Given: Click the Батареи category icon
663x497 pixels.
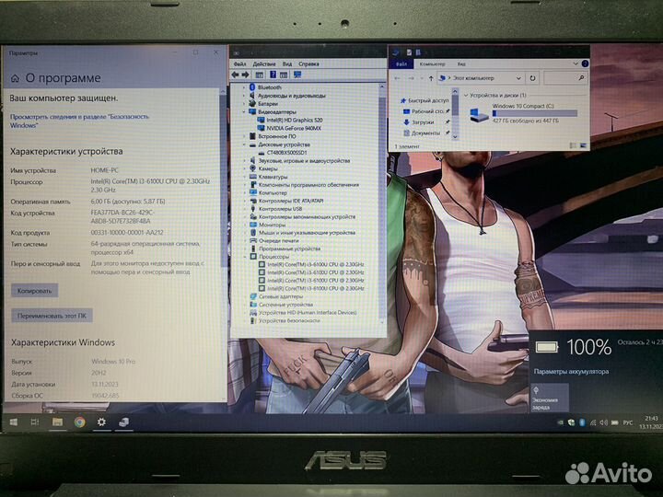Looking at the screenshot, I should click(x=252, y=103).
